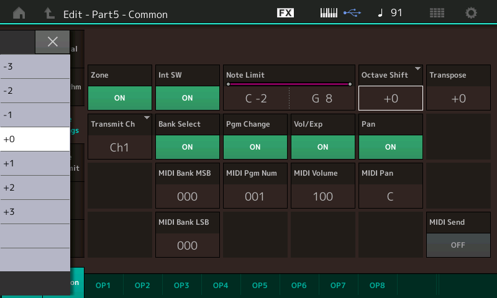Switch to the OP1 tab
This screenshot has width=497, height=298.
point(103,285)
